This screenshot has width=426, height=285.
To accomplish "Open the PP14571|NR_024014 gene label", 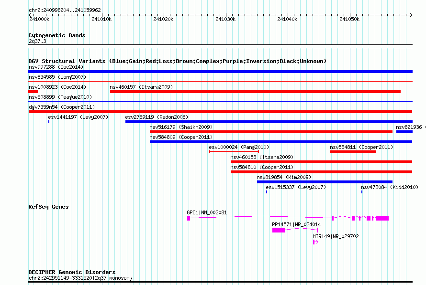I will pos(296,224).
